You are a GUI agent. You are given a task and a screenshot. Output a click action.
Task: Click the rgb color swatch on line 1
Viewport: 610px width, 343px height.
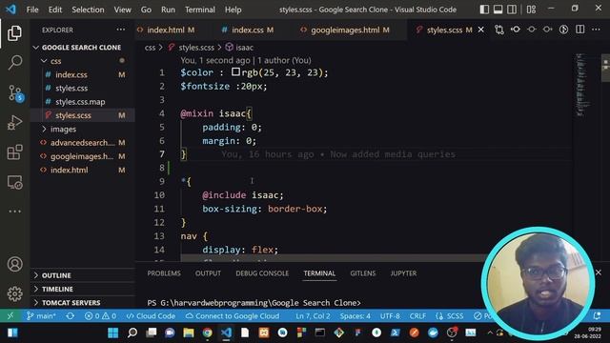click(x=235, y=72)
